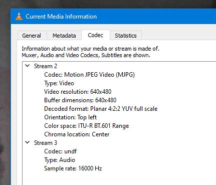Viewport: 216px width, 185px height.
Task: Switch to the Statistics tab
Action: pos(126,36)
